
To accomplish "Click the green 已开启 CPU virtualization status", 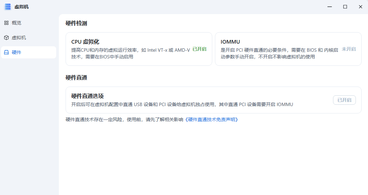I will coord(199,49).
